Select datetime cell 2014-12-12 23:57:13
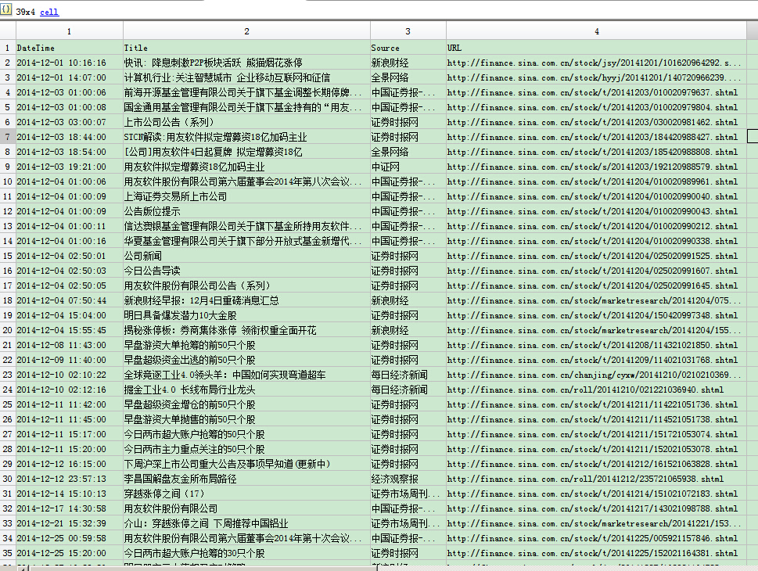The height and width of the screenshot is (571, 758). [x=70, y=479]
